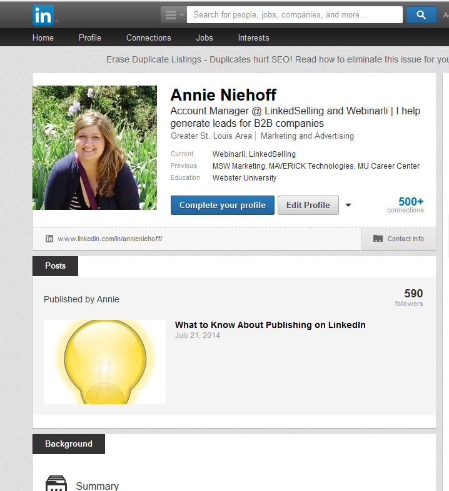Open the Interests menu
The width and height of the screenshot is (449, 491).
click(253, 37)
